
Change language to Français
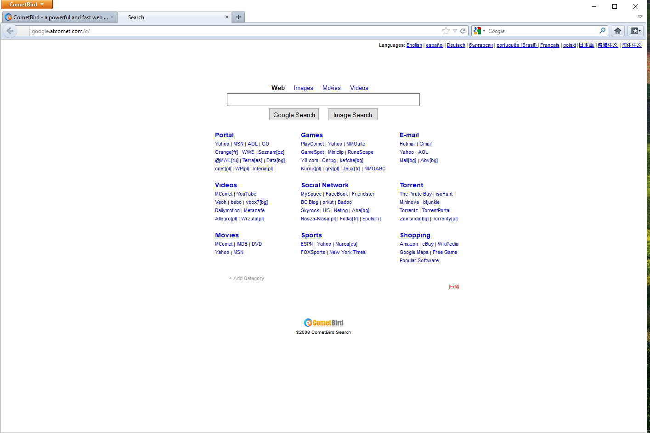click(x=550, y=45)
